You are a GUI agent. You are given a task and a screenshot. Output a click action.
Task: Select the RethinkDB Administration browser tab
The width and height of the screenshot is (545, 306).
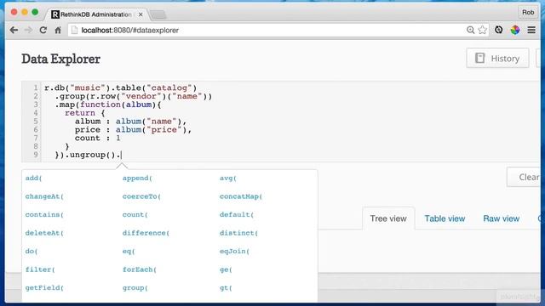click(96, 14)
